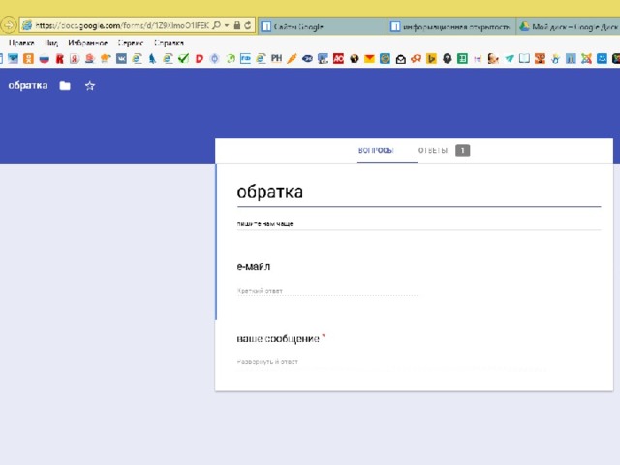
Task: Open the Избранное menu
Action: 87,43
